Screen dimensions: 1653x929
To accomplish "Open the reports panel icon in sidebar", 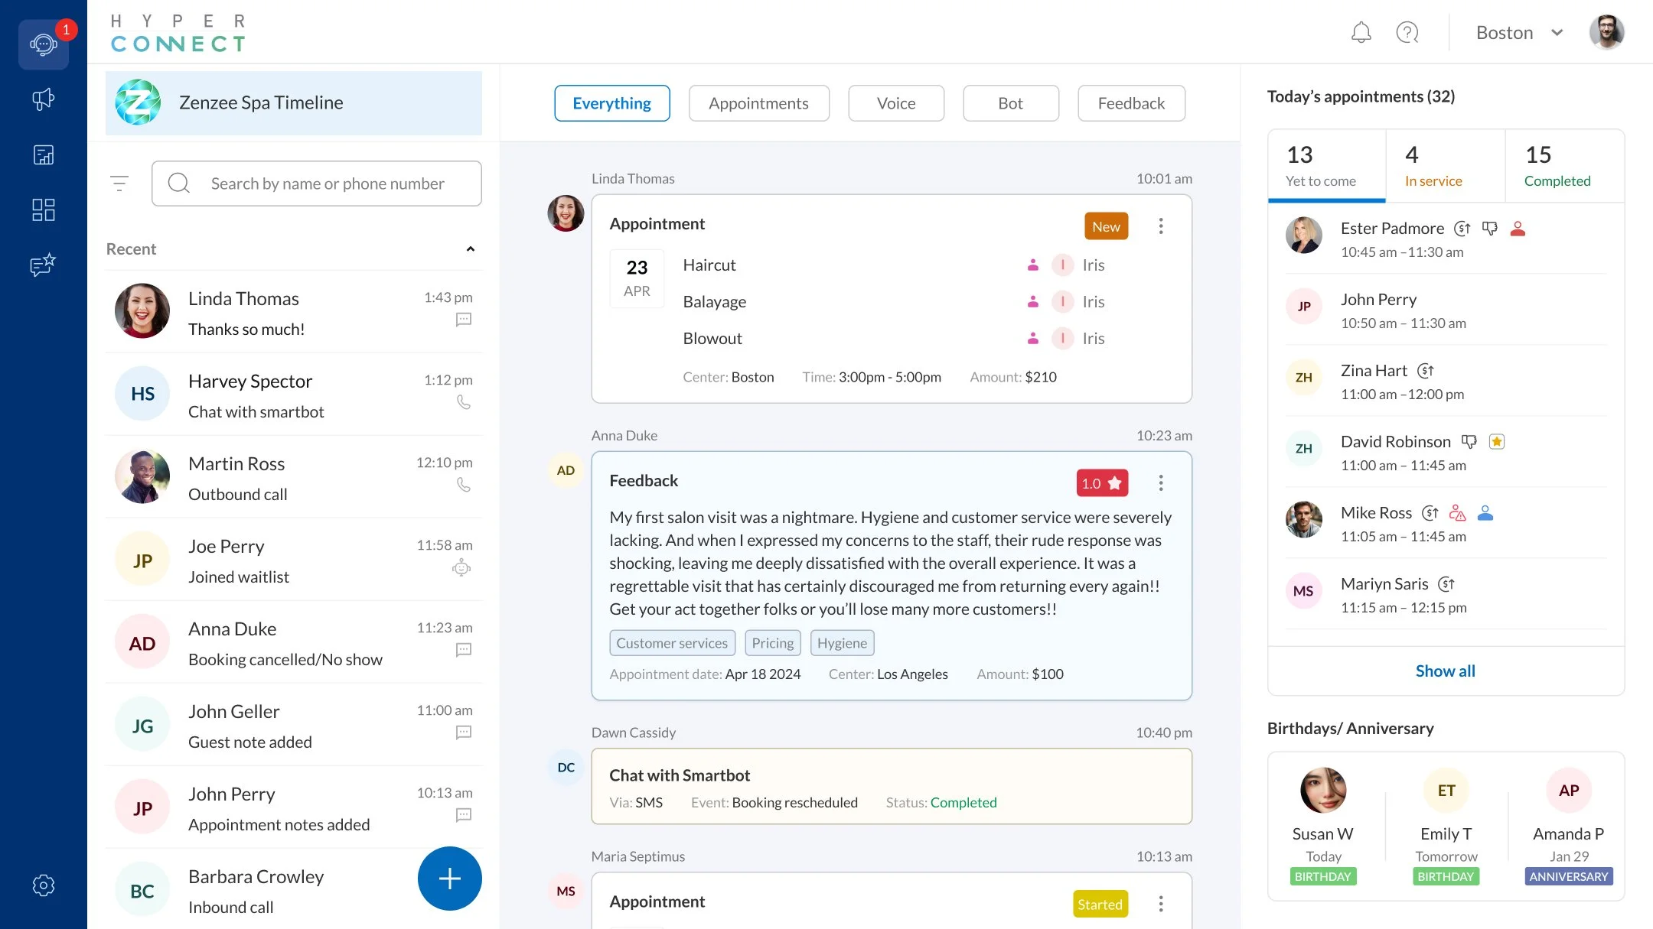I will point(44,154).
